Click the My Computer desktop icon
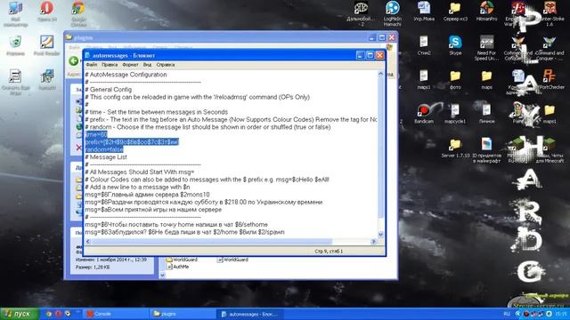 coord(15,14)
